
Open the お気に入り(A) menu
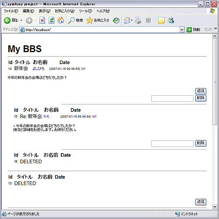click(65, 11)
